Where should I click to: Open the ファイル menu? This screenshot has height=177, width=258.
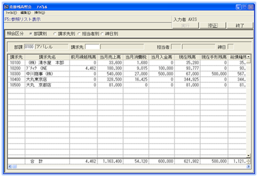click(11, 13)
